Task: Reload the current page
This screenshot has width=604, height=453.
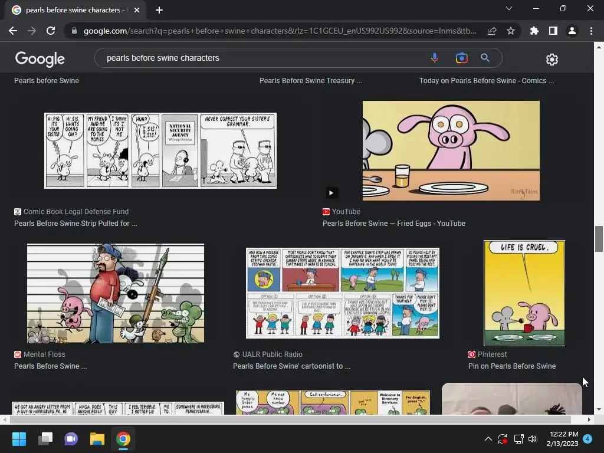Action: (x=51, y=31)
